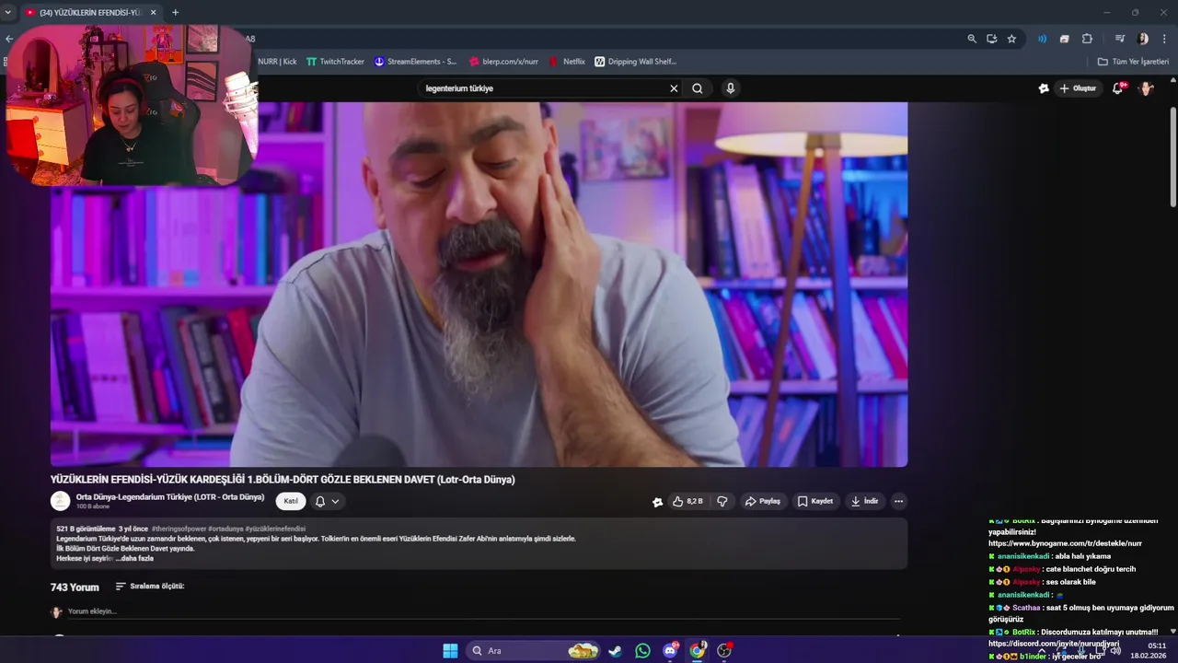Image resolution: width=1178 pixels, height=663 pixels.
Task: Open Chrome three-dot menu
Action: pos(1164,39)
